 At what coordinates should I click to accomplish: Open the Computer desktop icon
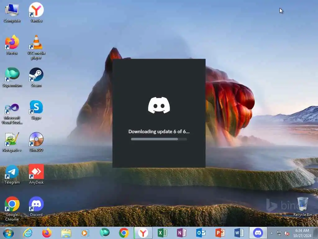pyautogui.click(x=12, y=12)
